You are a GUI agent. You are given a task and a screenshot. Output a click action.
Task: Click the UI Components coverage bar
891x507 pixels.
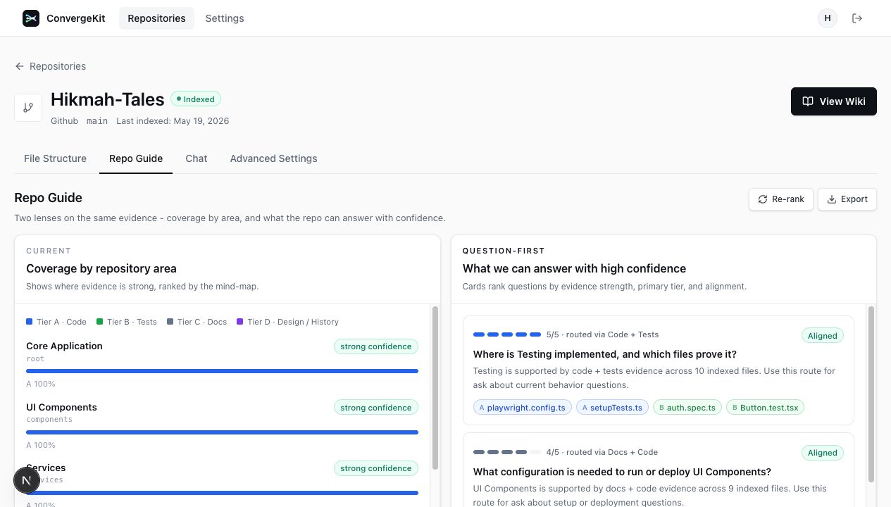pyautogui.click(x=222, y=432)
